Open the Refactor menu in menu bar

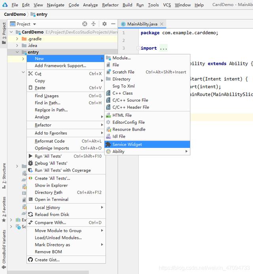pos(110,5)
